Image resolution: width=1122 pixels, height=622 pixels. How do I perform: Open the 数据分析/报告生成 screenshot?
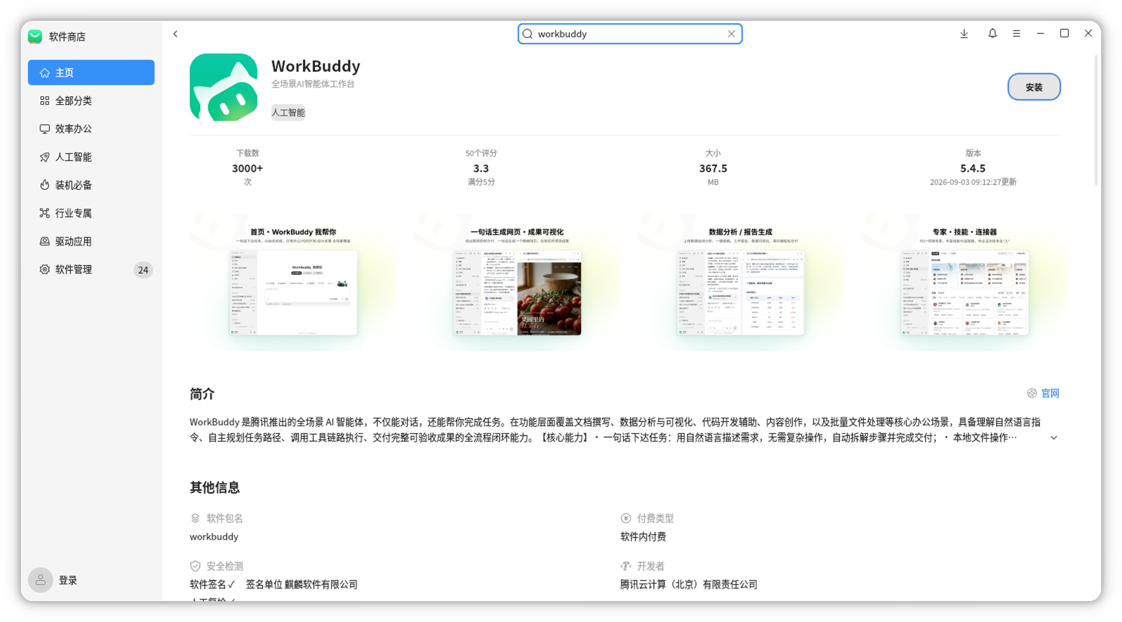pos(740,282)
